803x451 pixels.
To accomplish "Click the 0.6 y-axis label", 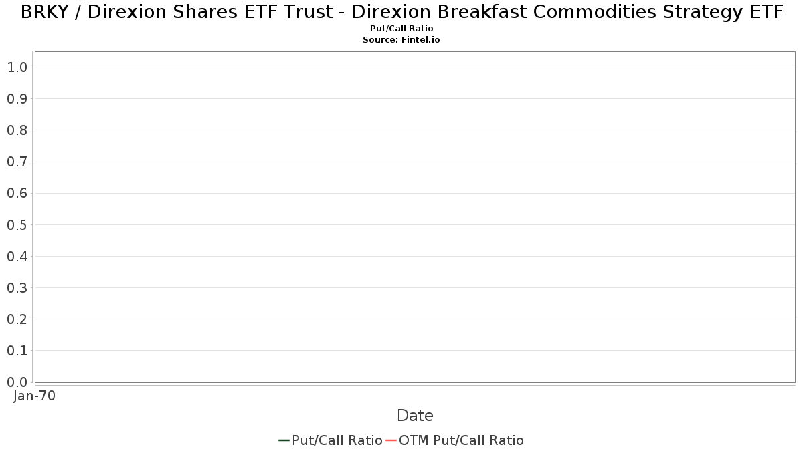I will click(17, 193).
